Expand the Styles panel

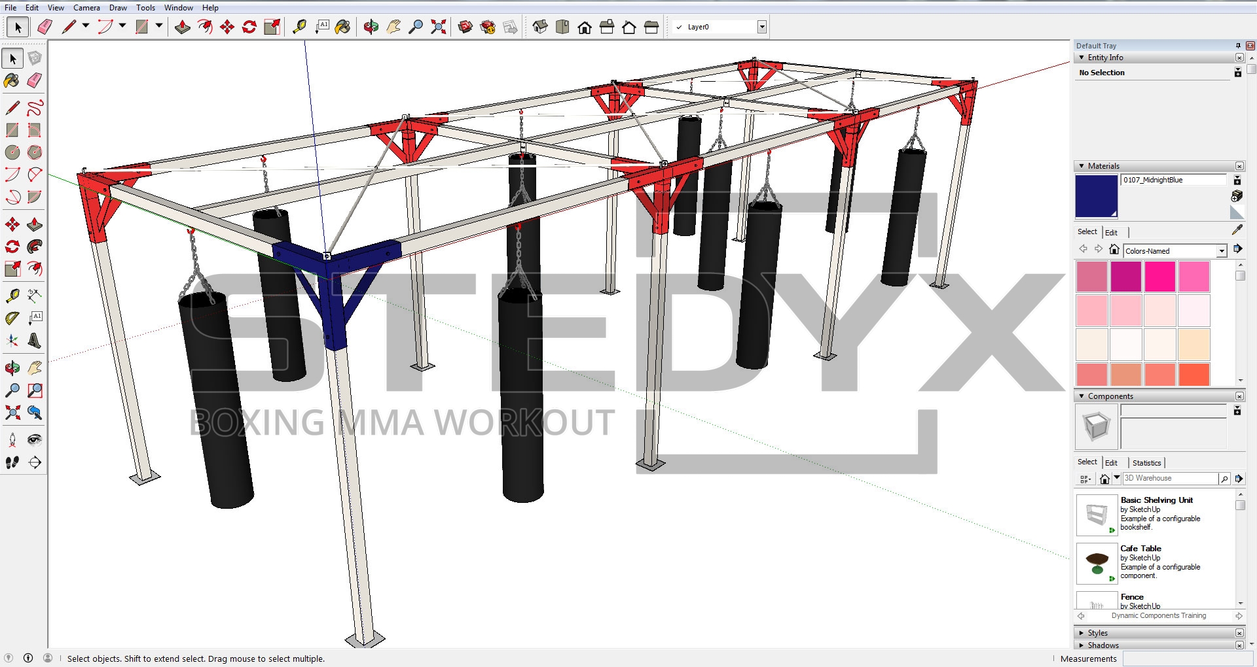coord(1082,633)
